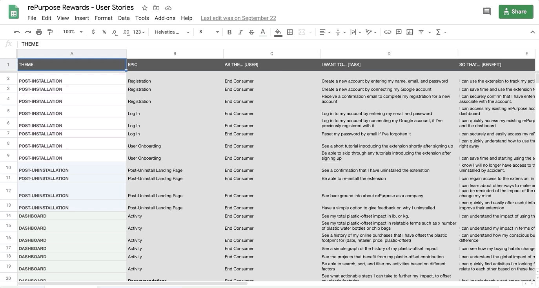Open the fill color picker

pos(278,32)
